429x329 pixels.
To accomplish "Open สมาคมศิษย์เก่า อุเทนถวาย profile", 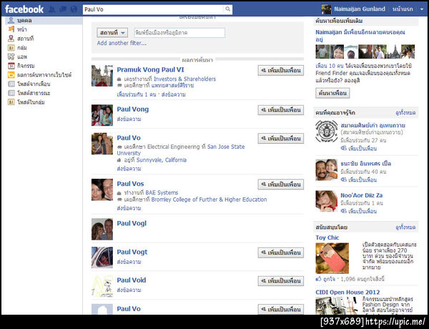I will pos(373,125).
